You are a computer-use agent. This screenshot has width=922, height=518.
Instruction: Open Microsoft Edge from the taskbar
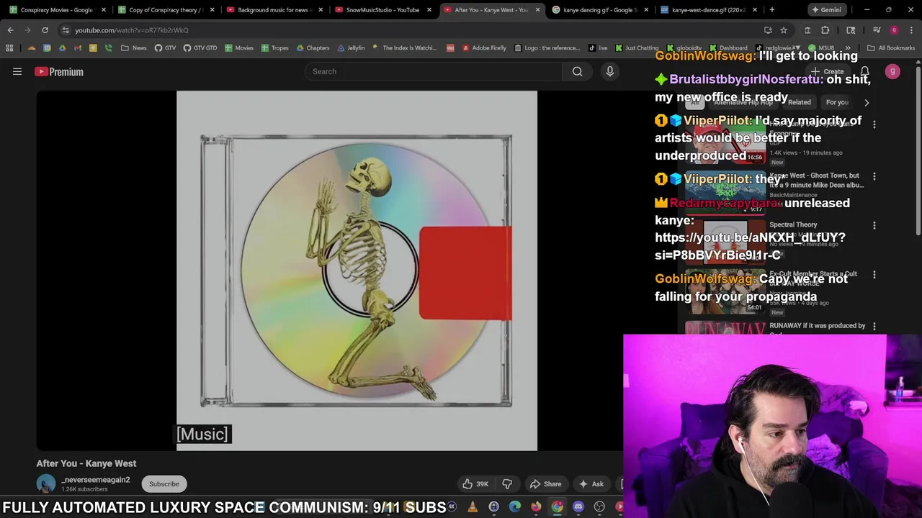pyautogui.click(x=515, y=507)
